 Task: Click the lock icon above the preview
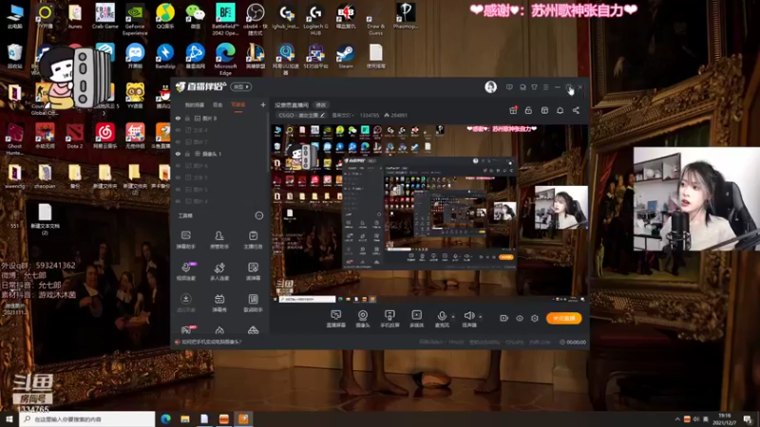[x=528, y=110]
